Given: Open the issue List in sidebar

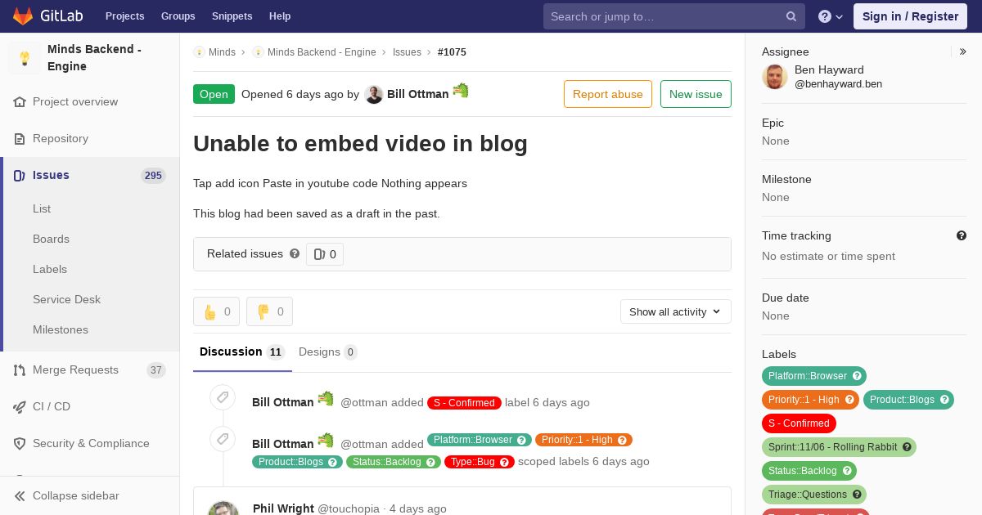Looking at the screenshot, I should (42, 209).
